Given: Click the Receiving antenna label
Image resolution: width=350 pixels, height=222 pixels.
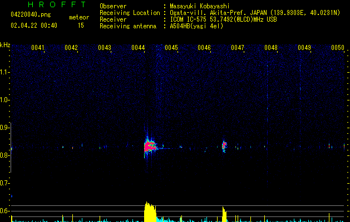Looking at the screenshot, I should coord(128,26).
